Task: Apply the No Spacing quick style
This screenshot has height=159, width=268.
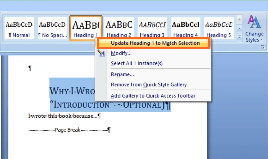Action: 53,28
